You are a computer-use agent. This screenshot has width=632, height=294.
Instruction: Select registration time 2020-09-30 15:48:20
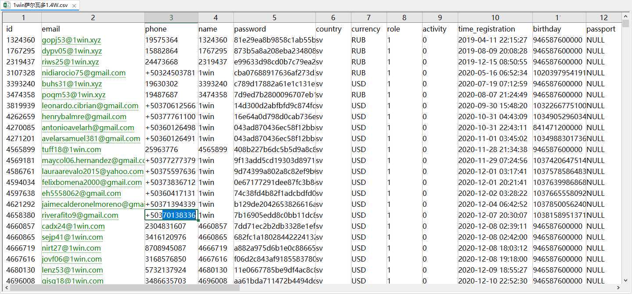point(495,106)
